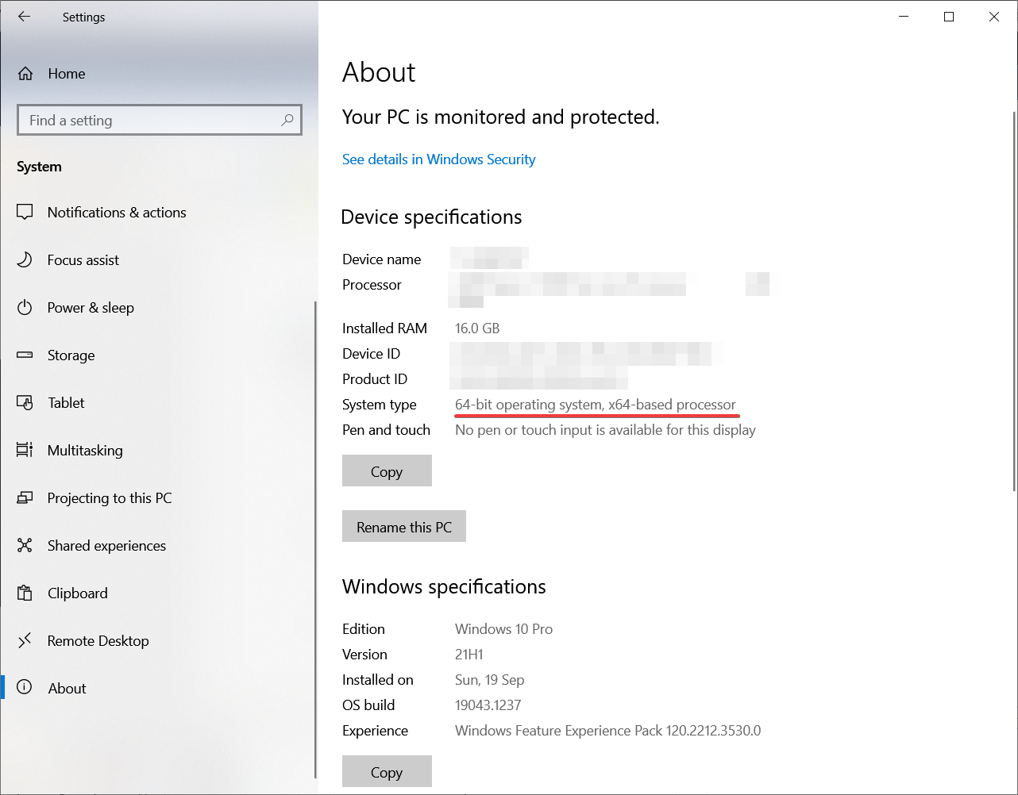Open Focus assist settings page
The image size is (1018, 795).
click(x=83, y=260)
